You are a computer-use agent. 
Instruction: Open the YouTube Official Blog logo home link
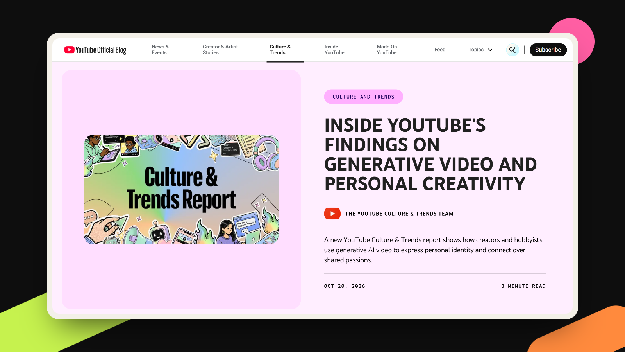(95, 50)
